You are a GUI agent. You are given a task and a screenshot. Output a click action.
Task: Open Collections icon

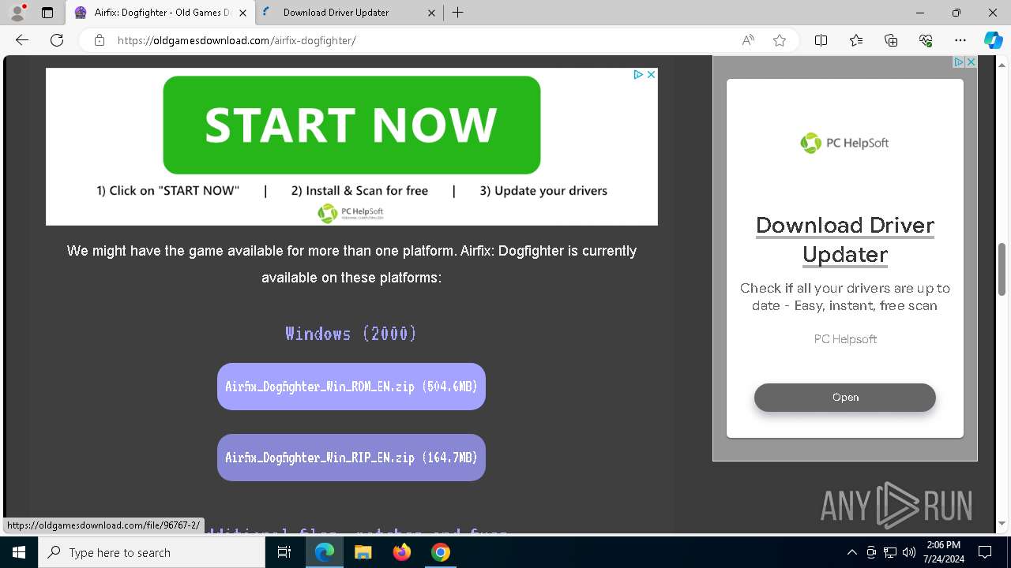(x=891, y=40)
